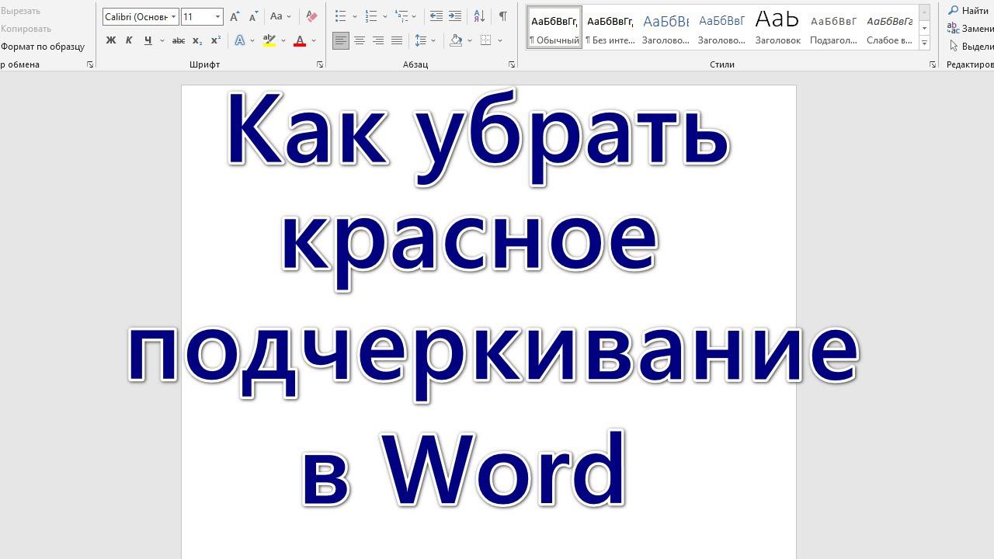This screenshot has height=559, width=994.
Task: Place cursor in word "Word" in document
Action: [505, 469]
